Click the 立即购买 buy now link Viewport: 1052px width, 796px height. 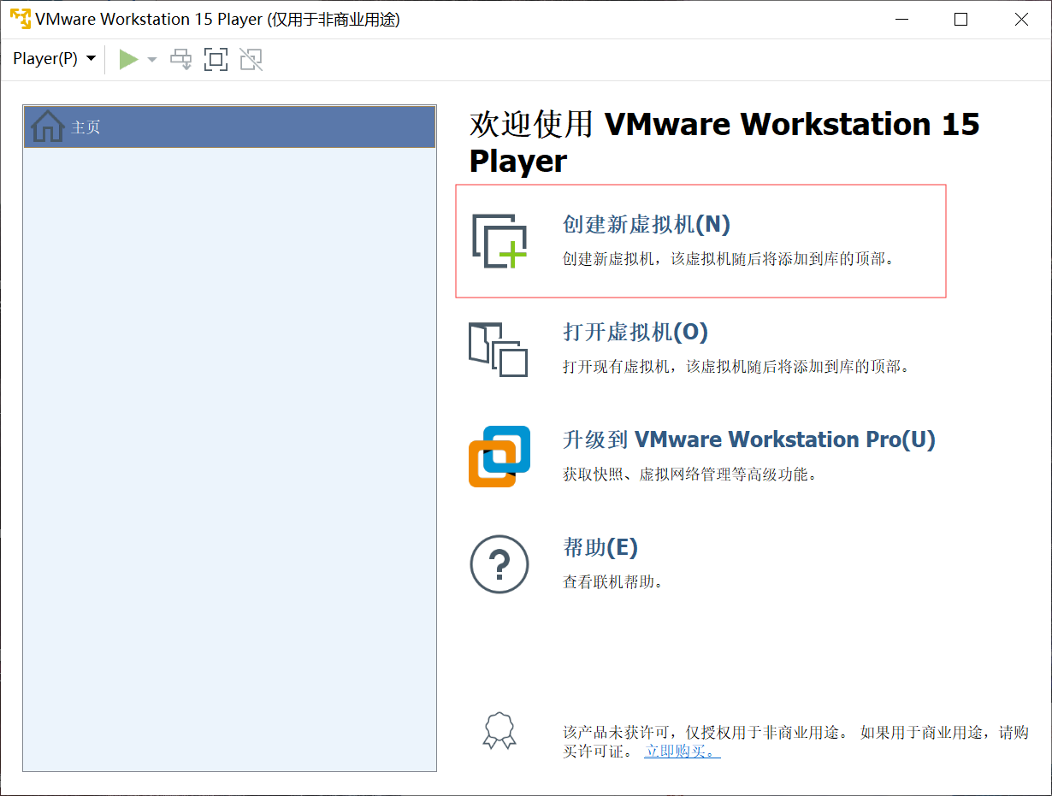click(x=683, y=752)
